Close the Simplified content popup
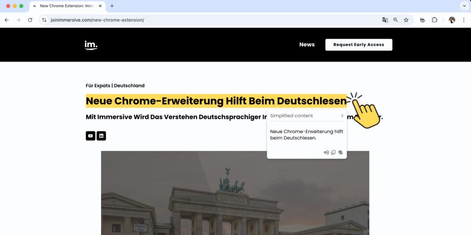This screenshot has height=235, width=471. click(342, 116)
